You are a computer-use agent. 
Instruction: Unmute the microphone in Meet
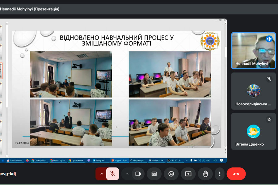tap(112, 174)
